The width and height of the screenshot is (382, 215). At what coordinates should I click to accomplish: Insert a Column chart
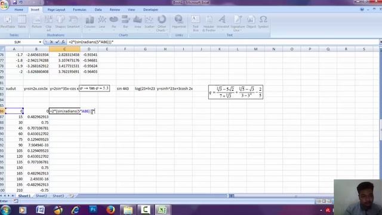(90, 23)
